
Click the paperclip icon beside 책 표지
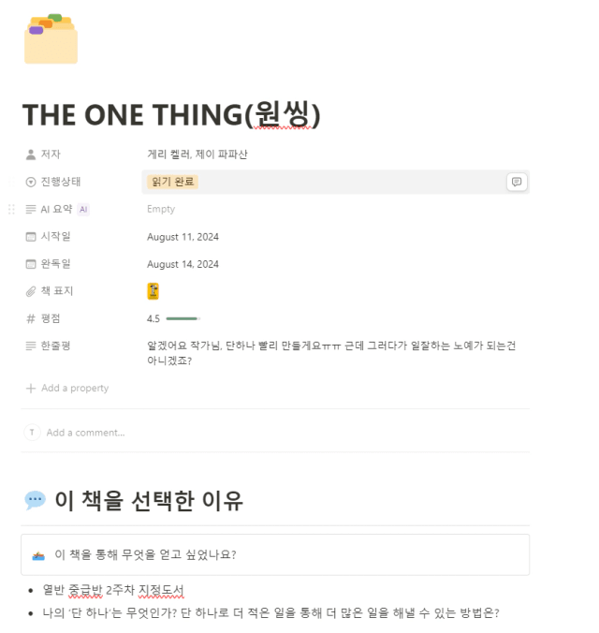pos(31,291)
